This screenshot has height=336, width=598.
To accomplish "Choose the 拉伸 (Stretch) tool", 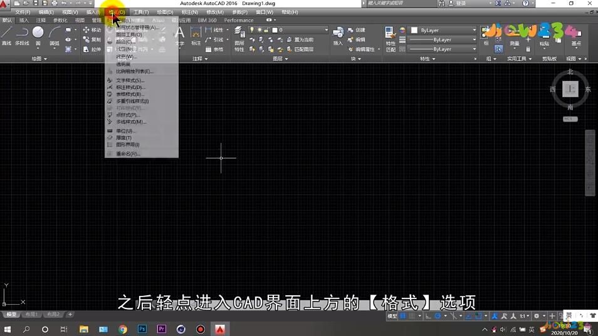I will click(x=92, y=49).
